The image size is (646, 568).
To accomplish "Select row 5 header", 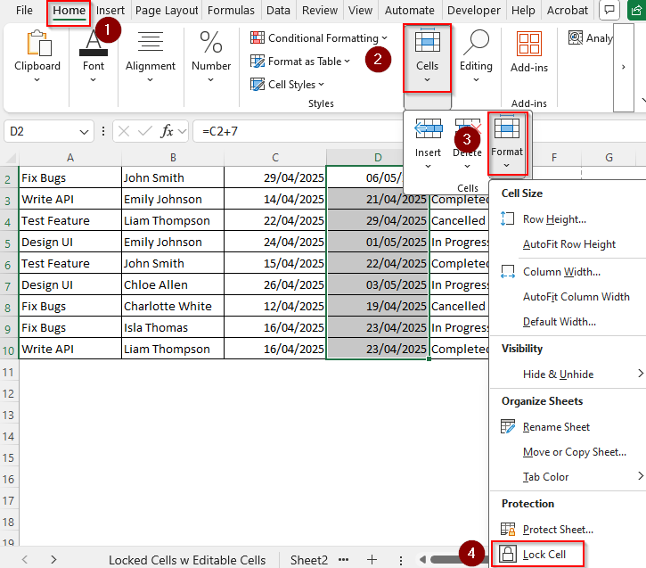I will pos(8,243).
